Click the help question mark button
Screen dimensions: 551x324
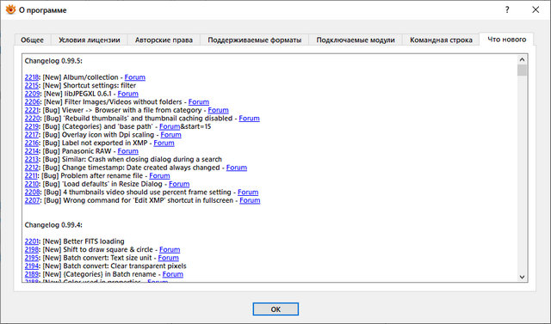tap(507, 9)
